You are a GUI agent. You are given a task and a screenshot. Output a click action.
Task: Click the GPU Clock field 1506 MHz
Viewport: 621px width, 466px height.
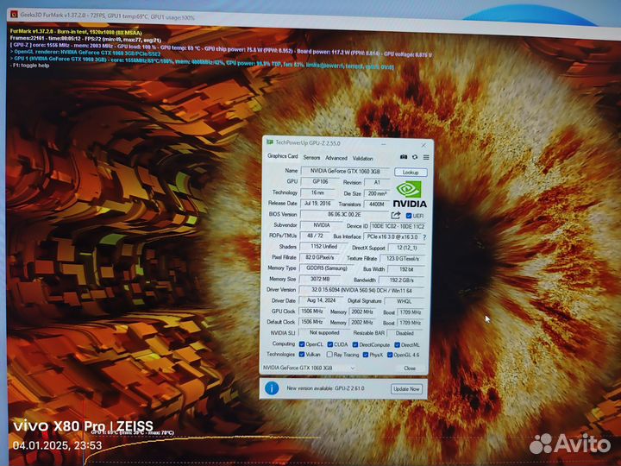tap(311, 312)
